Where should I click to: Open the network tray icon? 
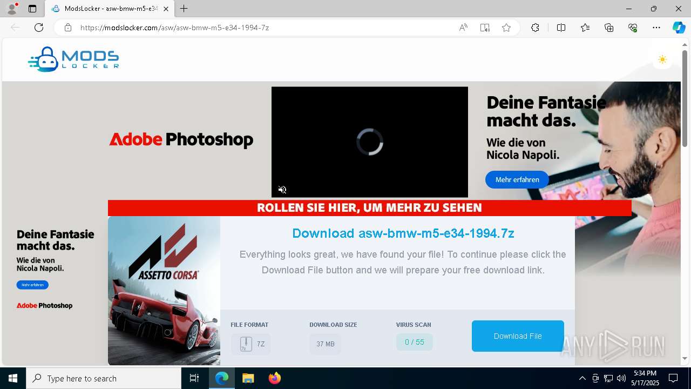click(x=608, y=378)
